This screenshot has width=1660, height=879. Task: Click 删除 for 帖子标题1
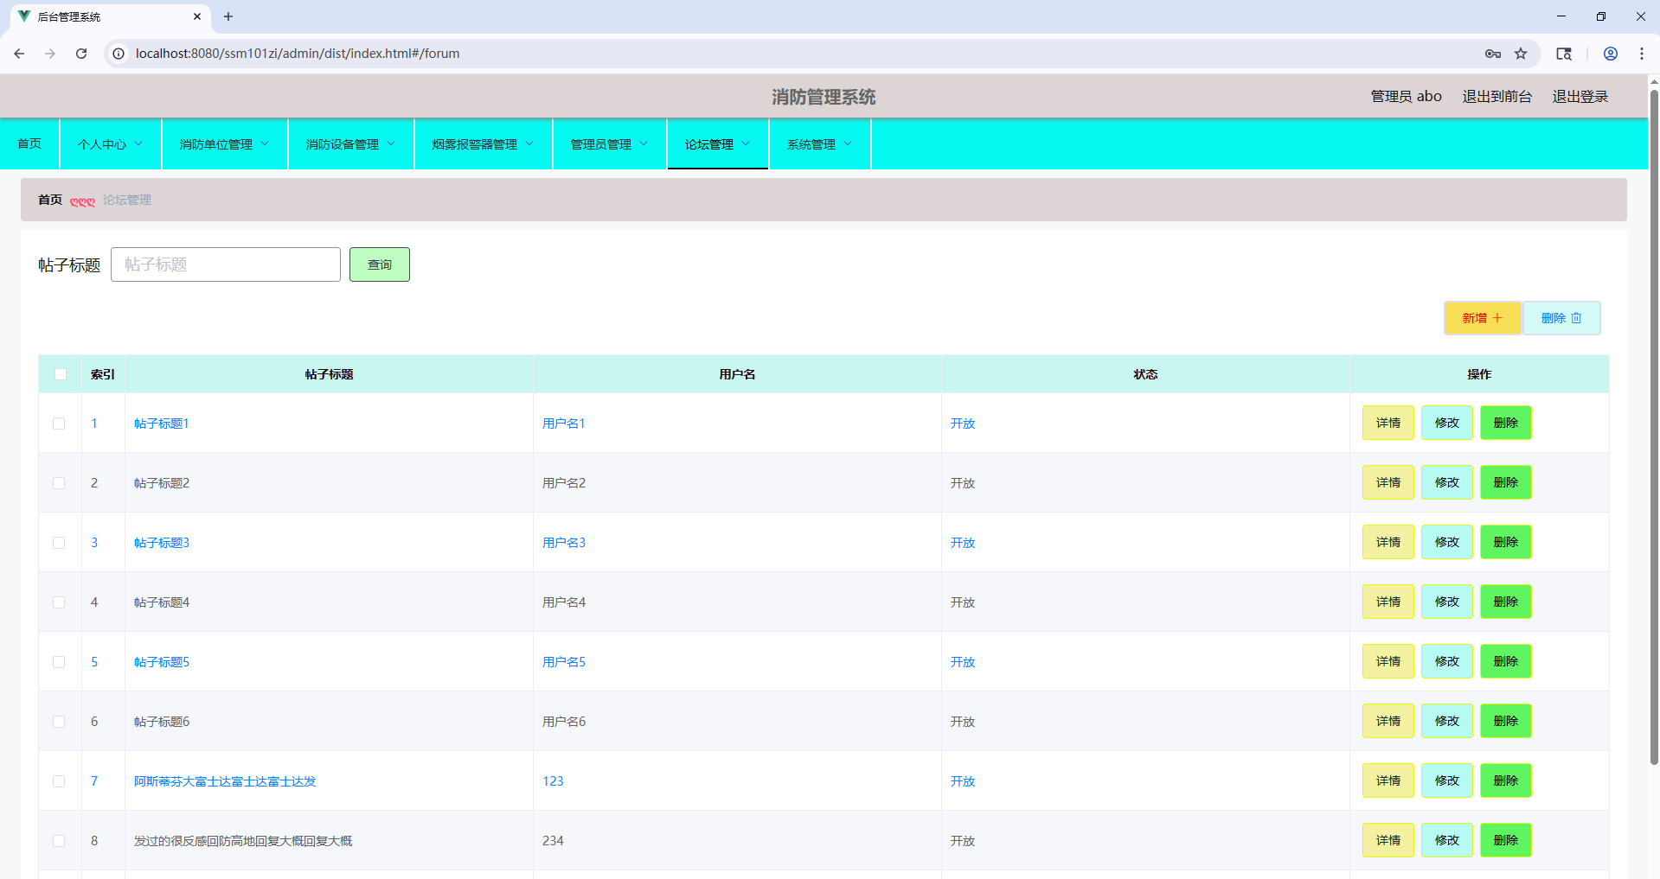[x=1506, y=423]
